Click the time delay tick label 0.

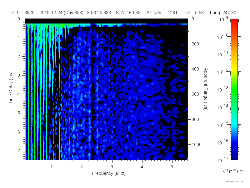[x=19, y=19]
